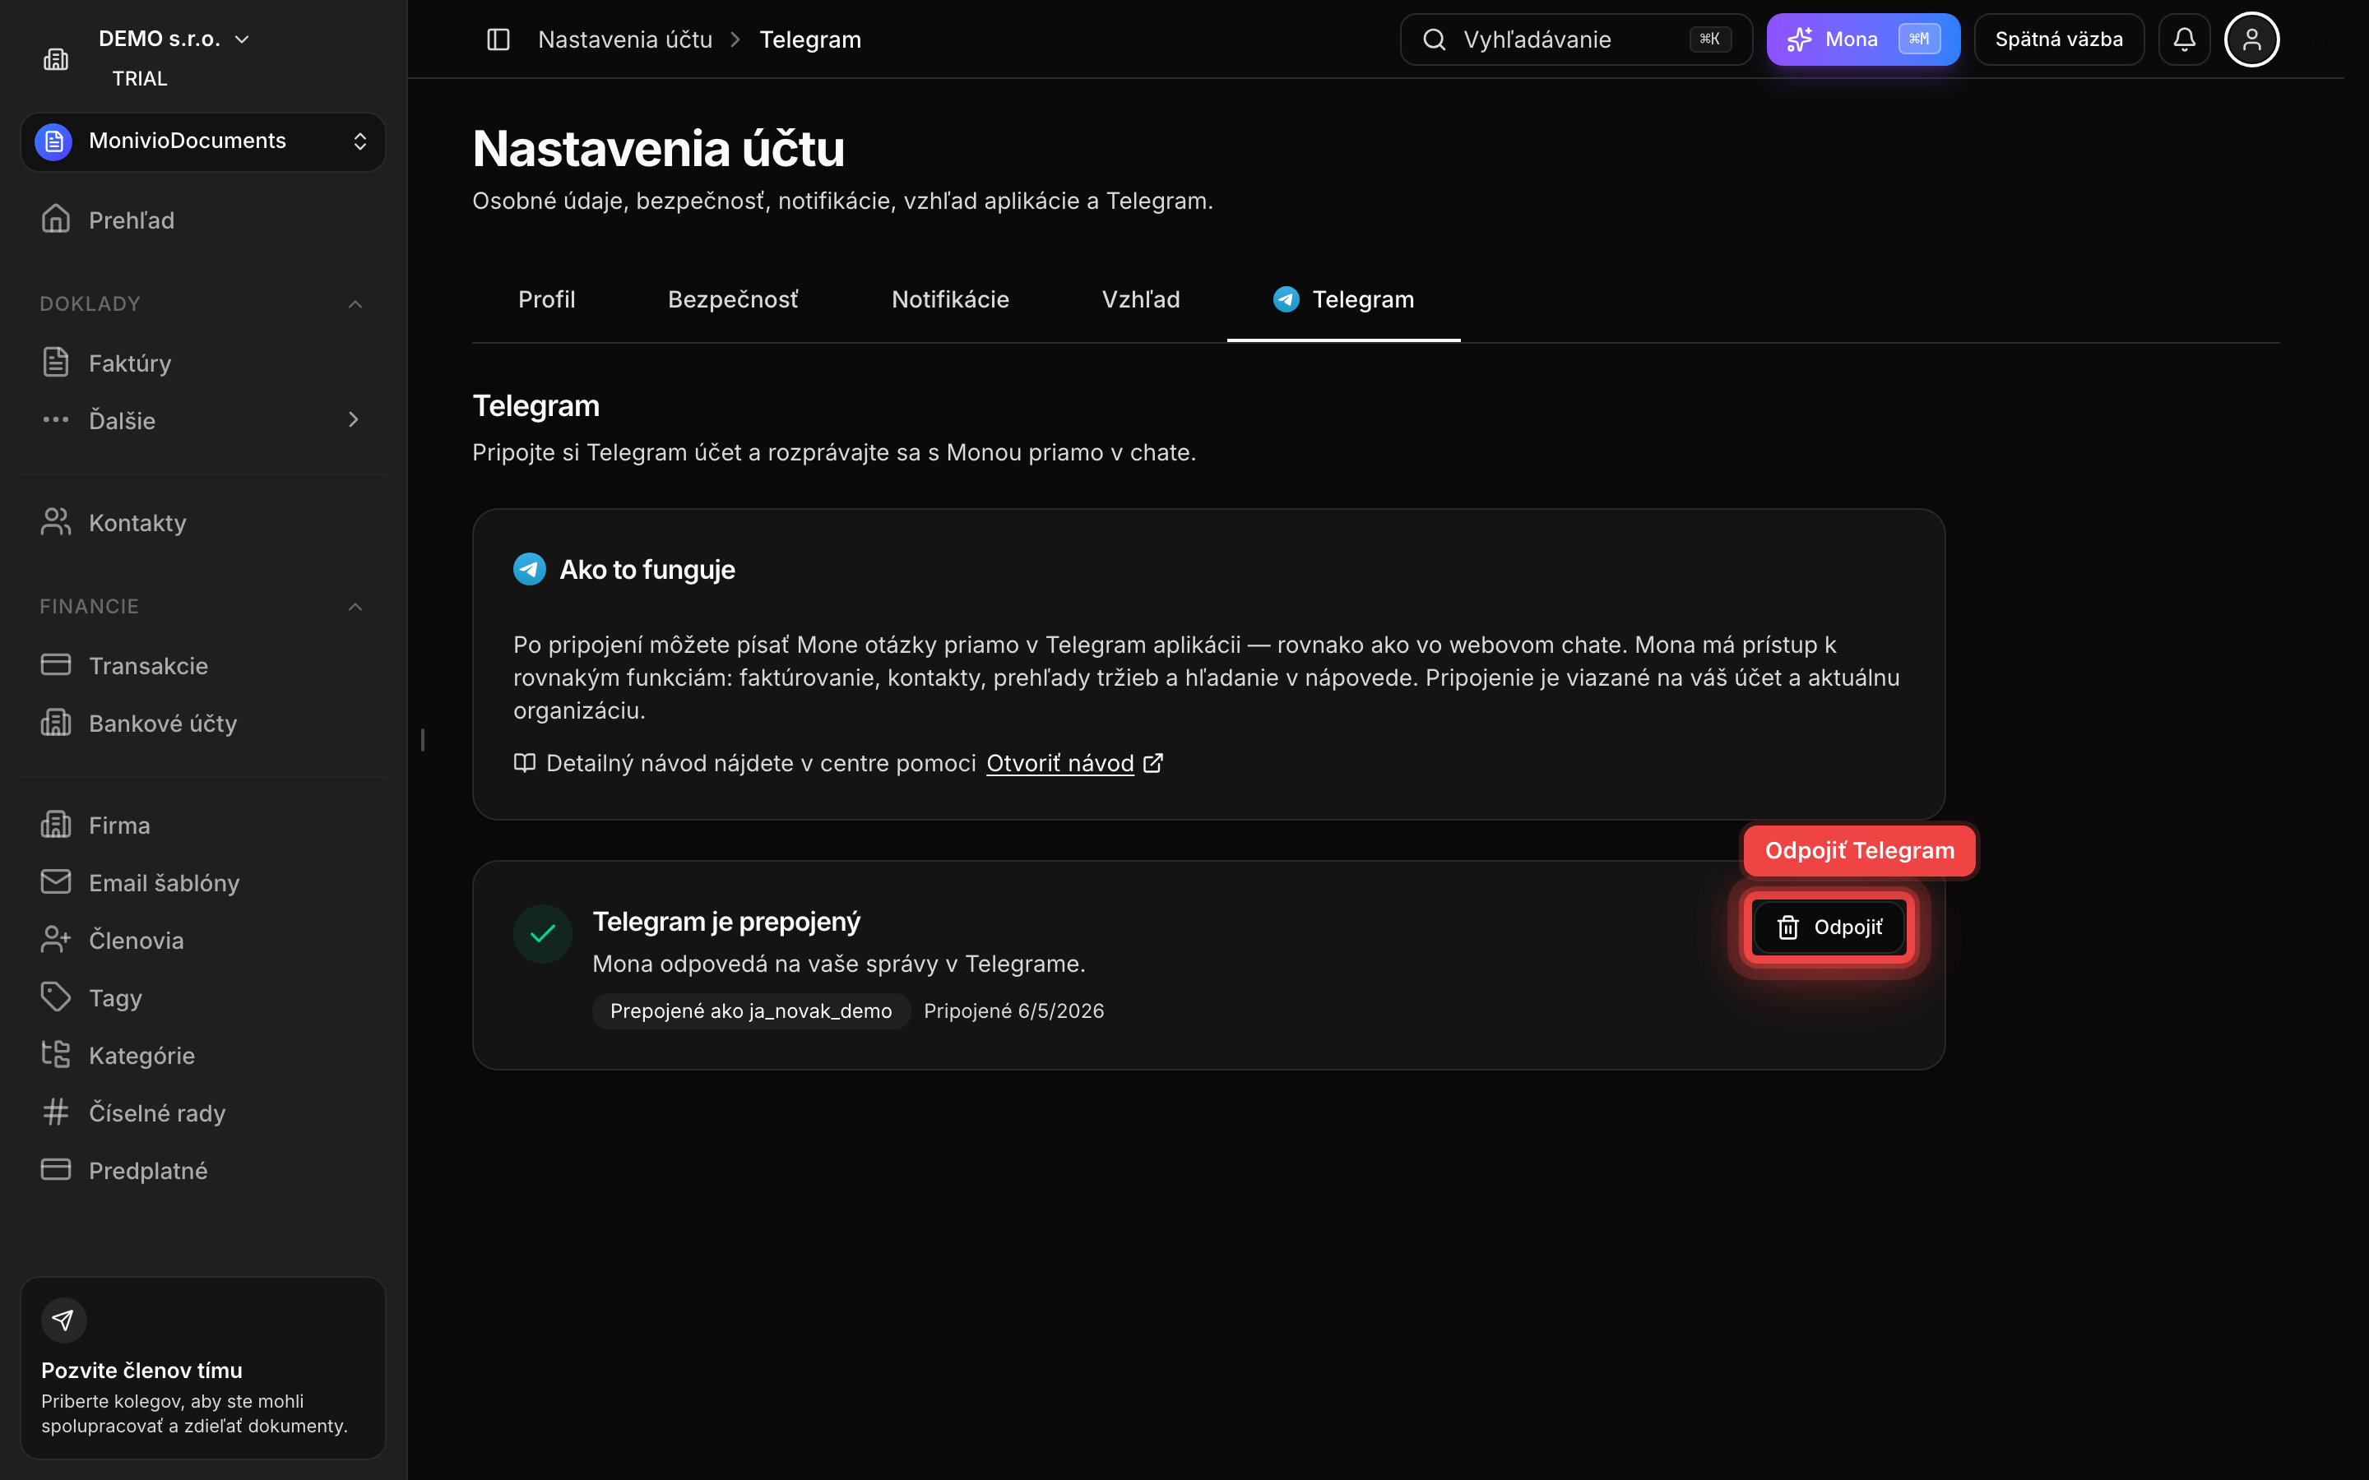Click the Faktúry document icon
The height and width of the screenshot is (1480, 2369).
pos(56,362)
